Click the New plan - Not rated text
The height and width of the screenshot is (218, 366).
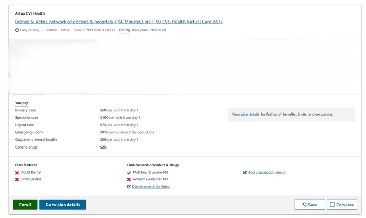(149, 30)
